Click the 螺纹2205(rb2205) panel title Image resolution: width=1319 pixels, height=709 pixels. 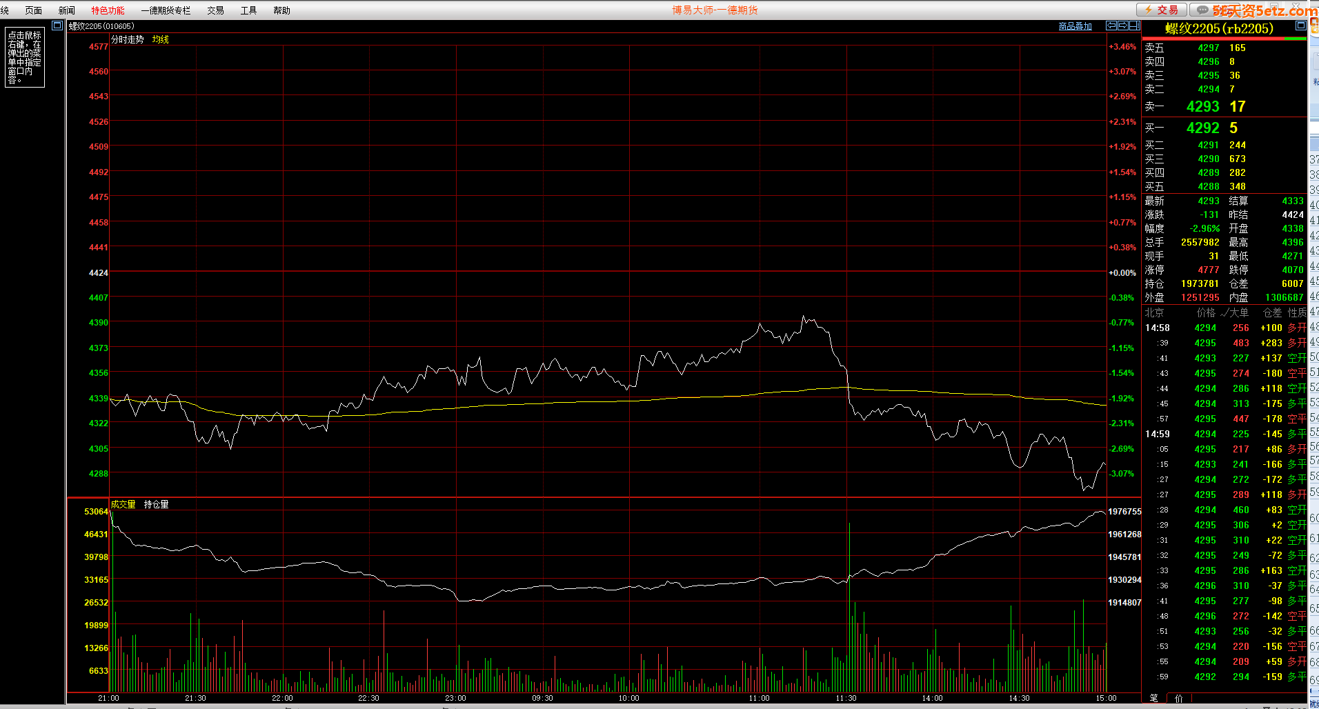click(1220, 28)
